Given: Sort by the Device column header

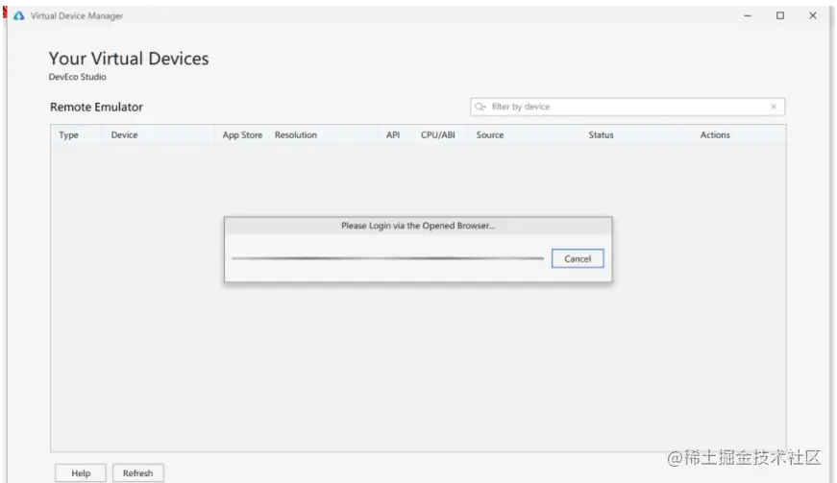Looking at the screenshot, I should (x=124, y=134).
